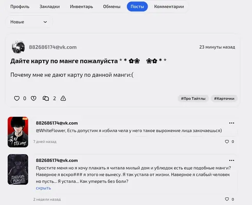Switch to the Профиль tab
The image size is (252, 205).
click(20, 7)
